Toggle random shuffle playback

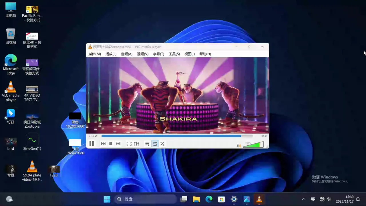(x=162, y=144)
